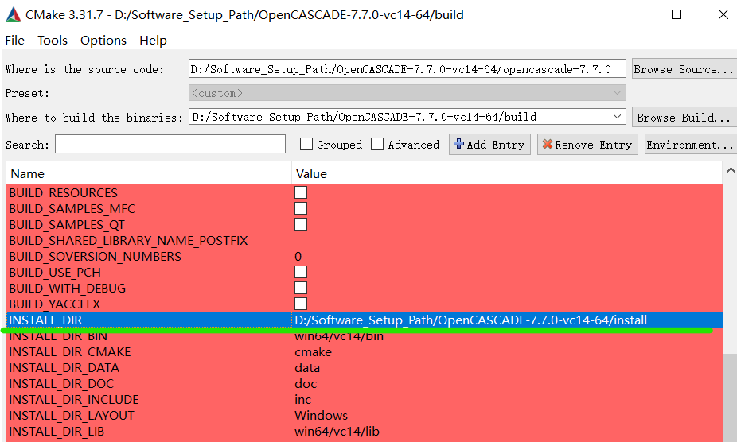Click the Search input field
737x442 pixels.
click(170, 144)
